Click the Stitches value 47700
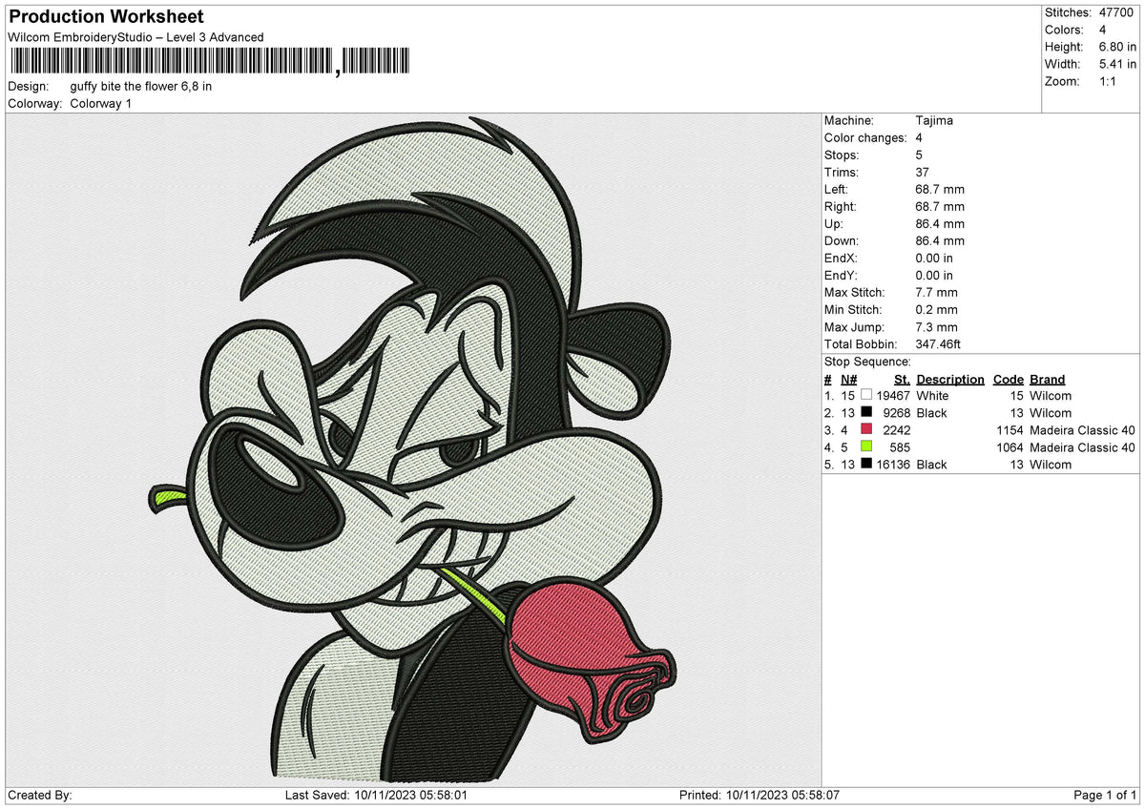 pos(1114,12)
